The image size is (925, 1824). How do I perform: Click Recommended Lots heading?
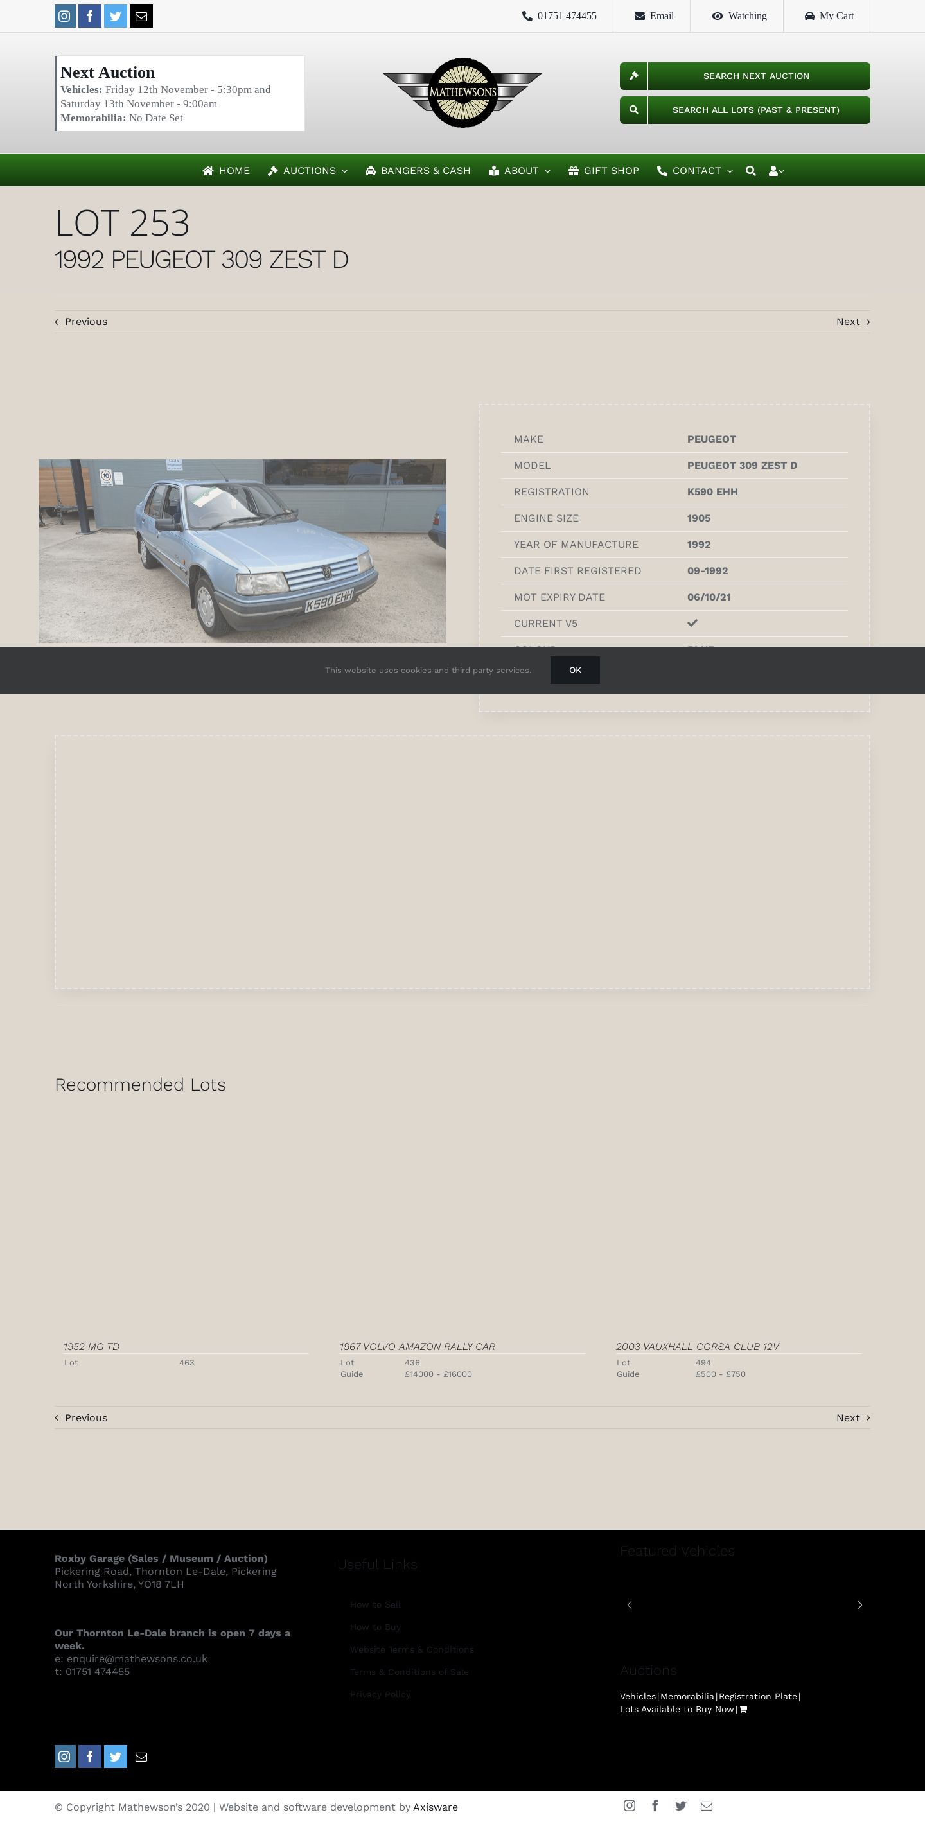point(140,1084)
